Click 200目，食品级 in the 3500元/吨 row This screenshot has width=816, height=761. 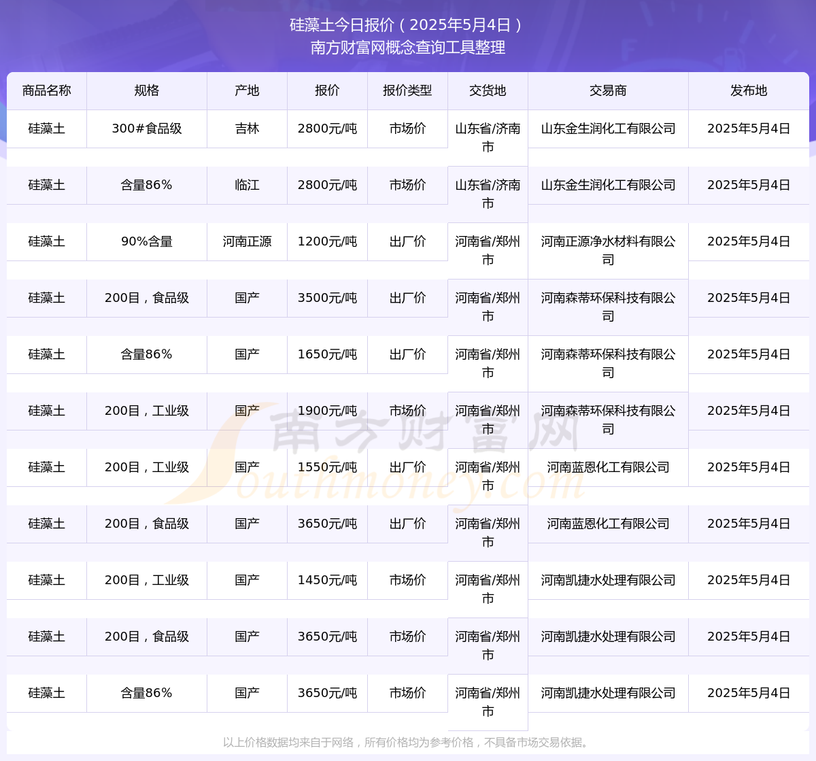click(147, 298)
